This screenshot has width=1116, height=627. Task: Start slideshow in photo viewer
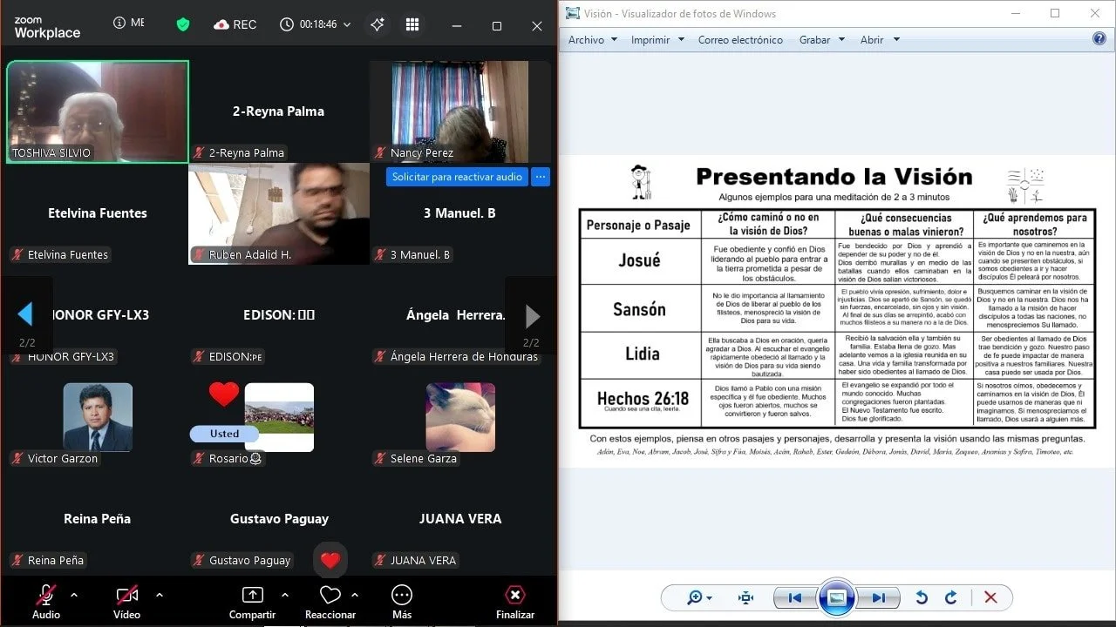(x=836, y=597)
